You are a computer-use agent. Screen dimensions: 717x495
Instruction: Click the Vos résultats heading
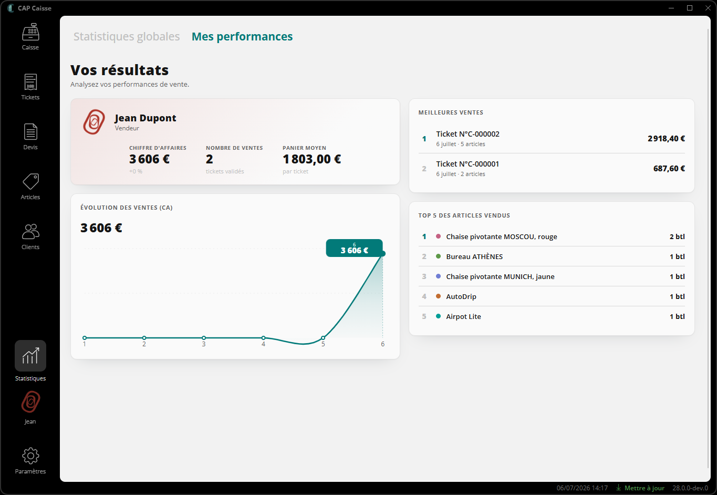pos(120,70)
